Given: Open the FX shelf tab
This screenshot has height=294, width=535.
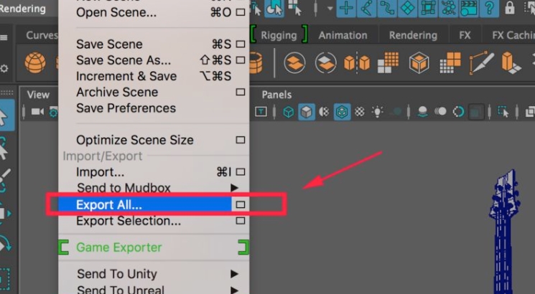Looking at the screenshot, I should pyautogui.click(x=465, y=35).
